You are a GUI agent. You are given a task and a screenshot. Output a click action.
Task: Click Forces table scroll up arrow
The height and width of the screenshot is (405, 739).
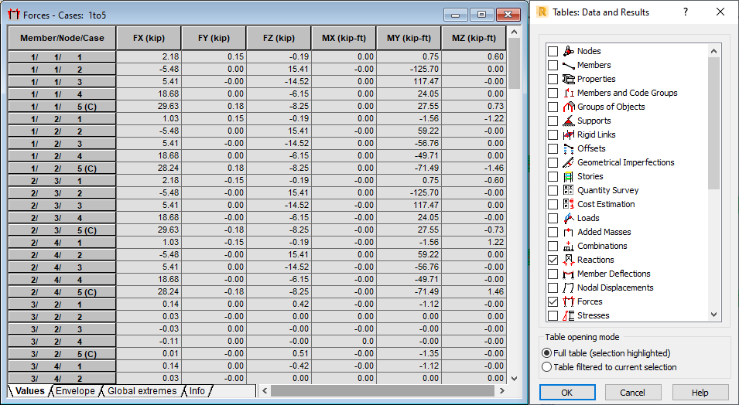pos(514,32)
